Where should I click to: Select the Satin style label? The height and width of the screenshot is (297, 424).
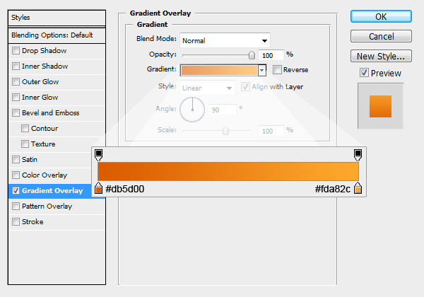tap(30, 160)
